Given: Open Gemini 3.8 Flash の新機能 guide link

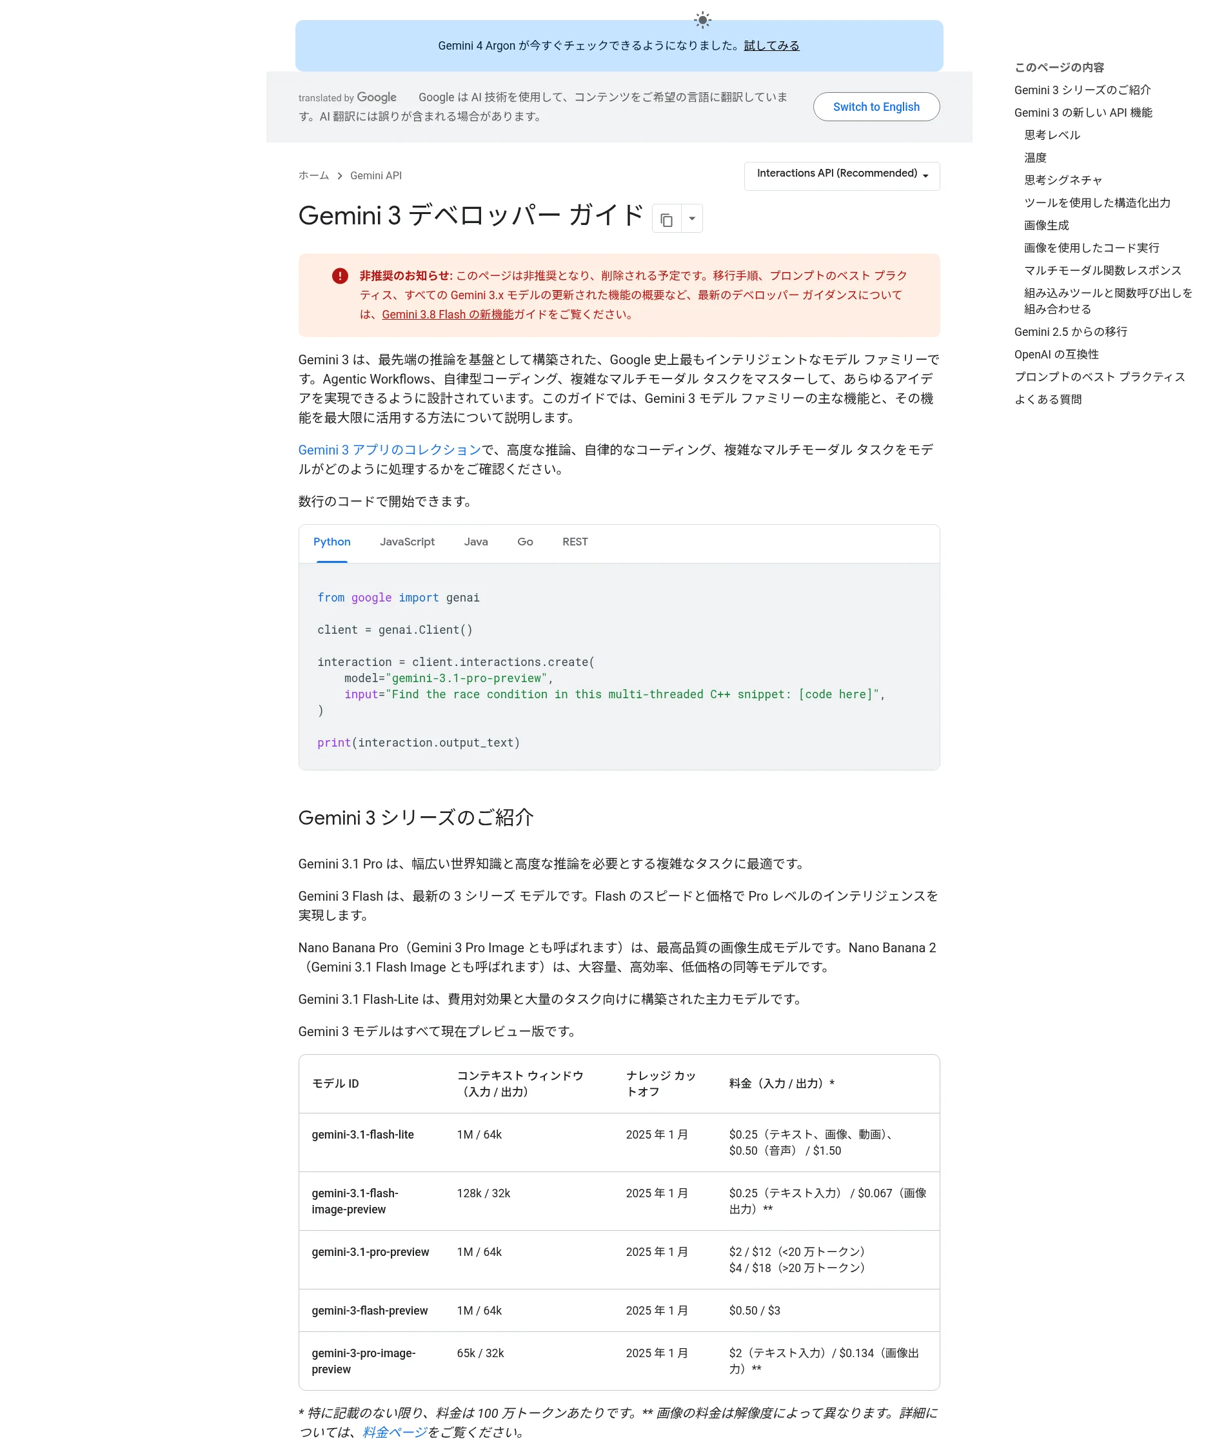Looking at the screenshot, I should click(448, 315).
